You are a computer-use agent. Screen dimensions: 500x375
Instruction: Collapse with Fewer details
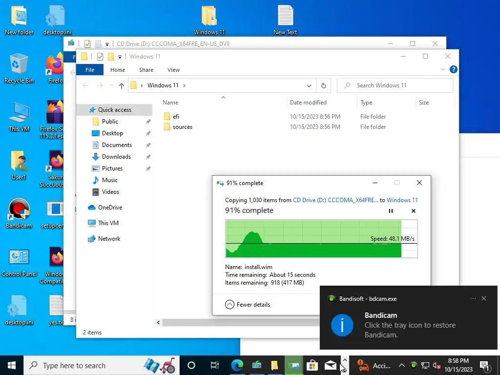pyautogui.click(x=248, y=305)
